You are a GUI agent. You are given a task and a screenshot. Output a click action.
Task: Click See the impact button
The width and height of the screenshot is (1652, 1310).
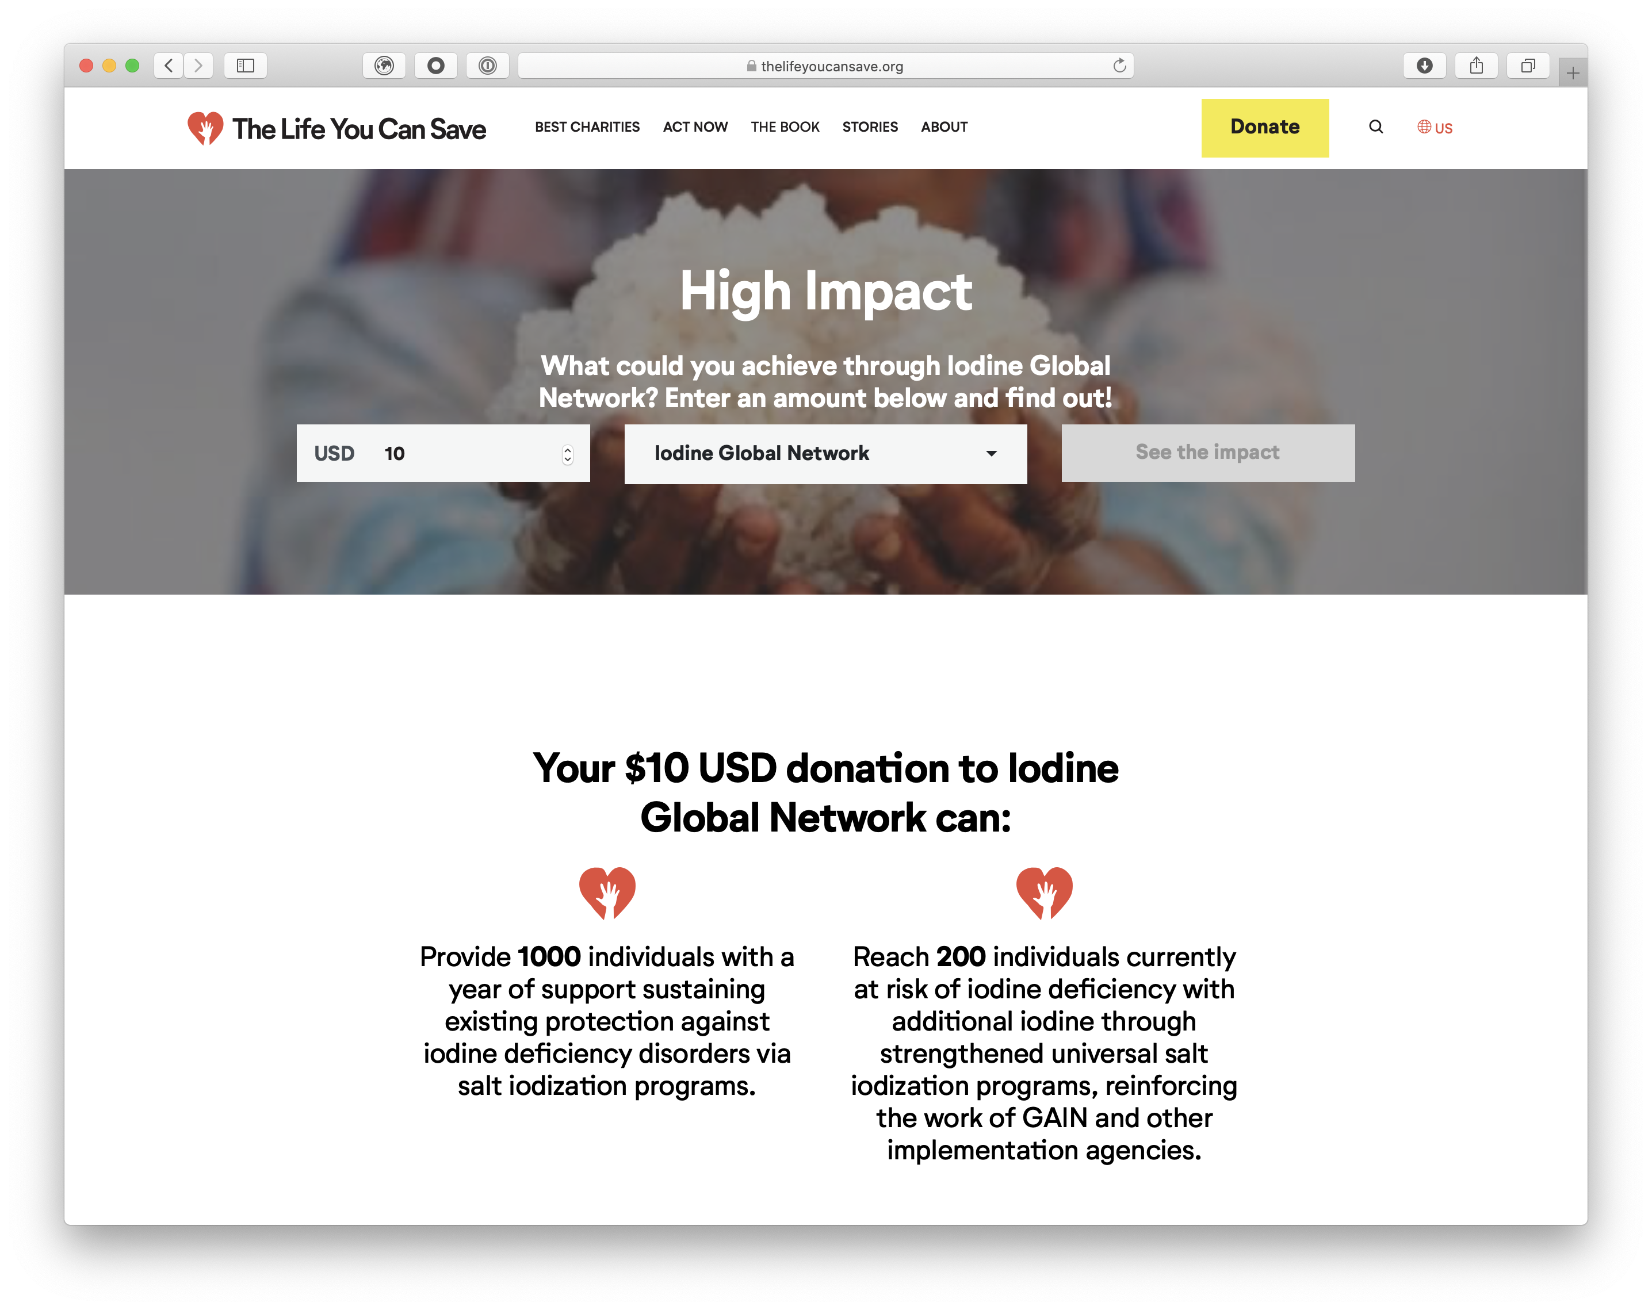point(1207,453)
